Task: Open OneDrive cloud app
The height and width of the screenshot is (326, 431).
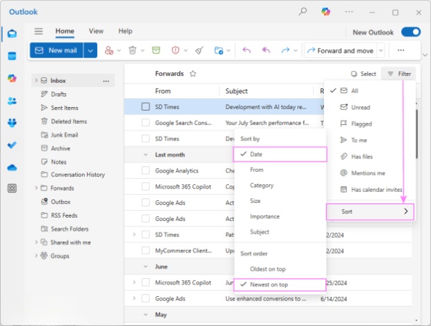Action: pos(12,168)
